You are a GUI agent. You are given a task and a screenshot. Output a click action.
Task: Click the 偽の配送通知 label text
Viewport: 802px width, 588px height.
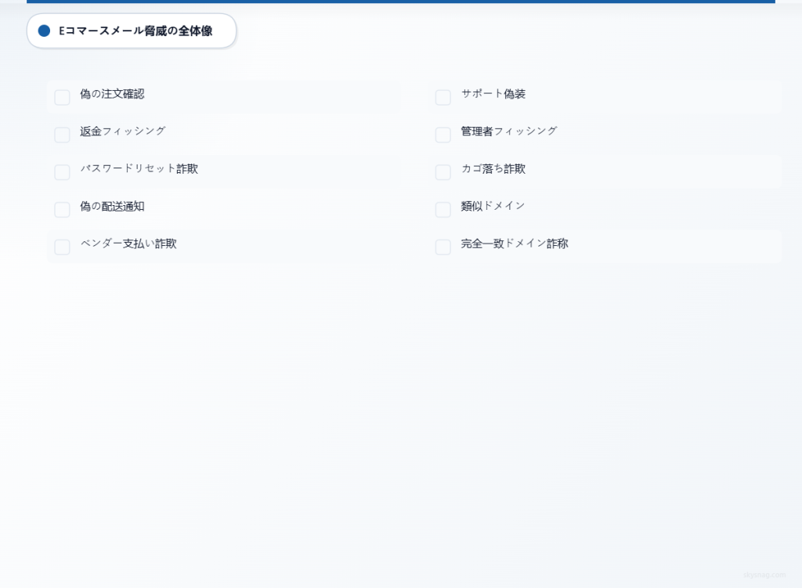(112, 206)
